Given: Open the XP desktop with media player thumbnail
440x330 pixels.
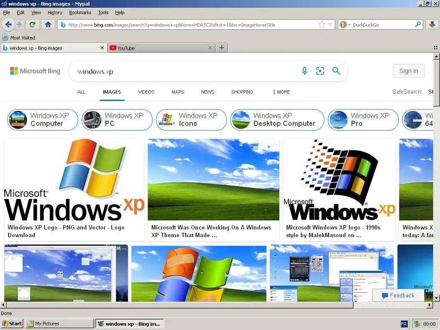Looking at the screenshot, I should 332,274.
